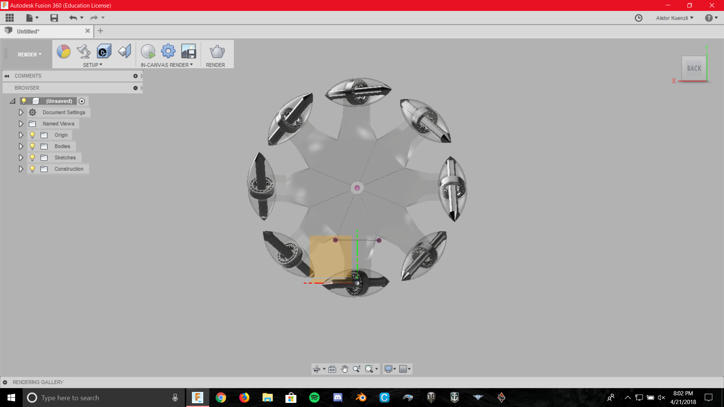Screen dimensions: 724x407
Task: Click the BACK face of ViewCube
Action: [x=694, y=68]
